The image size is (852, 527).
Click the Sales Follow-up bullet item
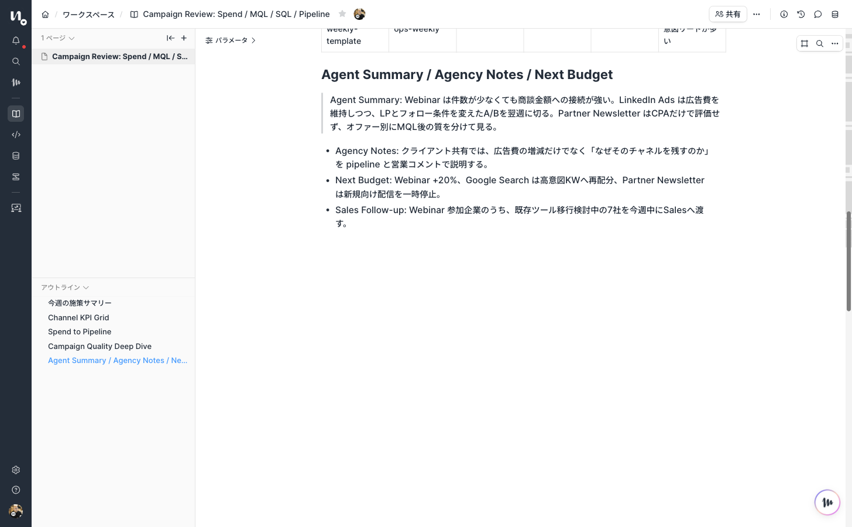(x=520, y=217)
